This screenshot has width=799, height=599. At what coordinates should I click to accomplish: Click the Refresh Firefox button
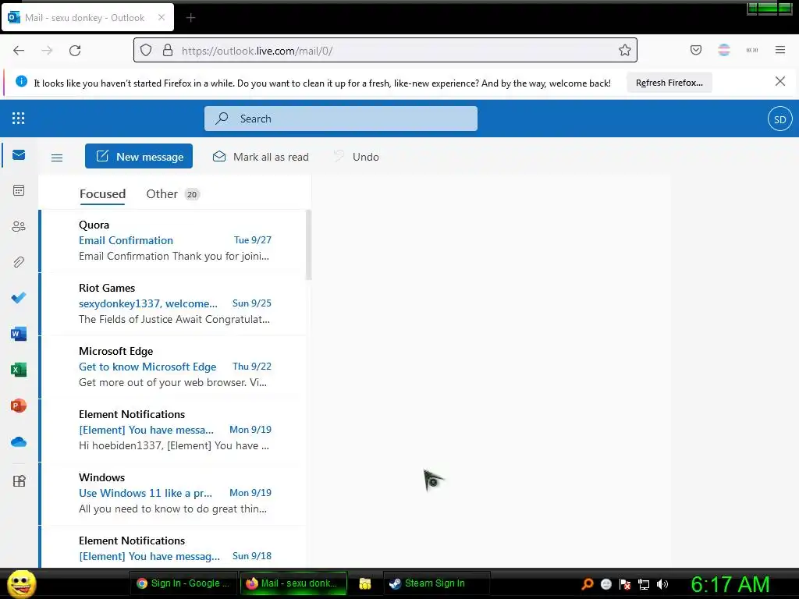pyautogui.click(x=669, y=83)
